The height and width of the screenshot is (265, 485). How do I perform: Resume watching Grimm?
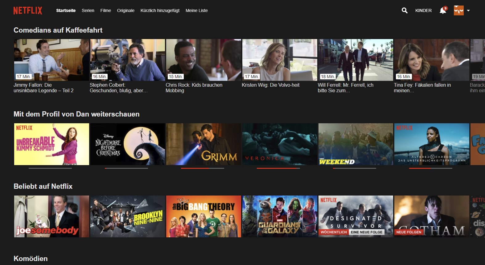[203, 144]
